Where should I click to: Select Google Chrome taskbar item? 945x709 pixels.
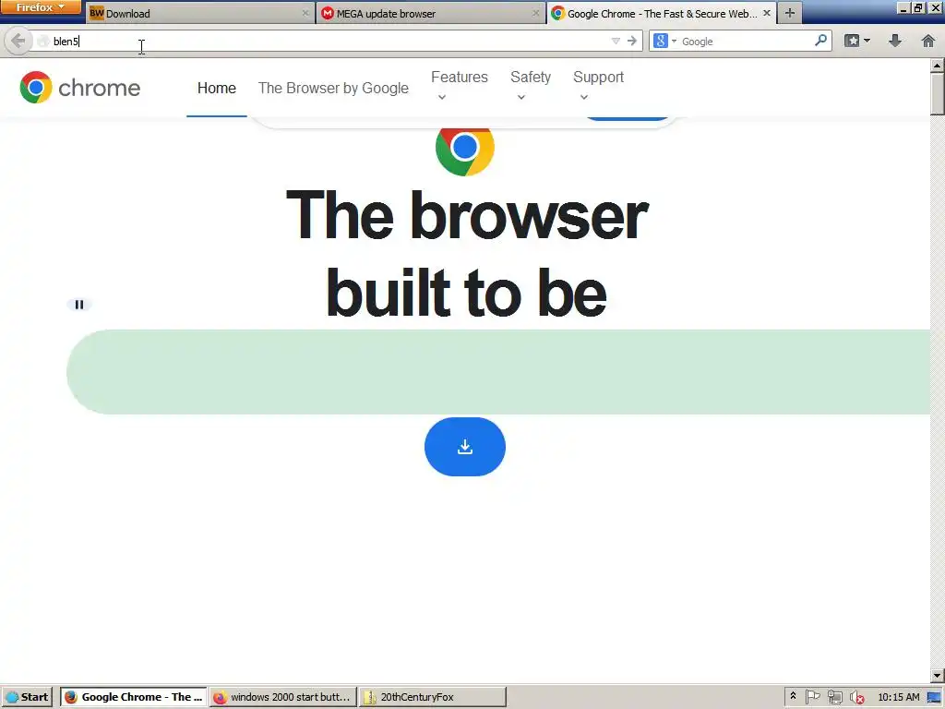tap(133, 697)
